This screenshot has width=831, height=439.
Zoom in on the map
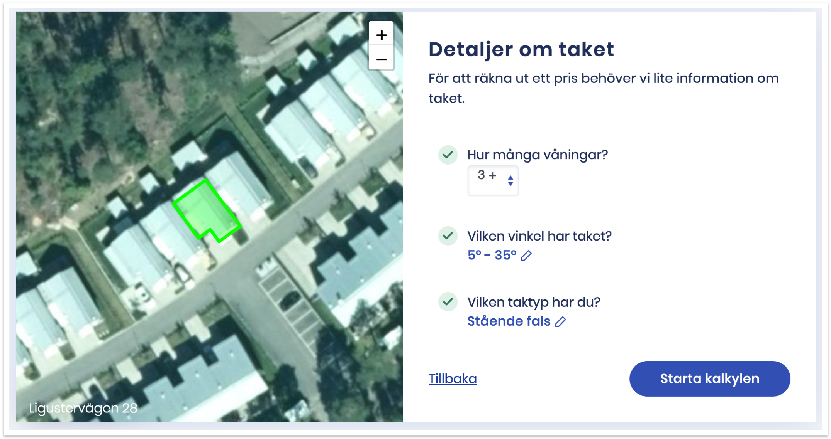[x=381, y=35]
